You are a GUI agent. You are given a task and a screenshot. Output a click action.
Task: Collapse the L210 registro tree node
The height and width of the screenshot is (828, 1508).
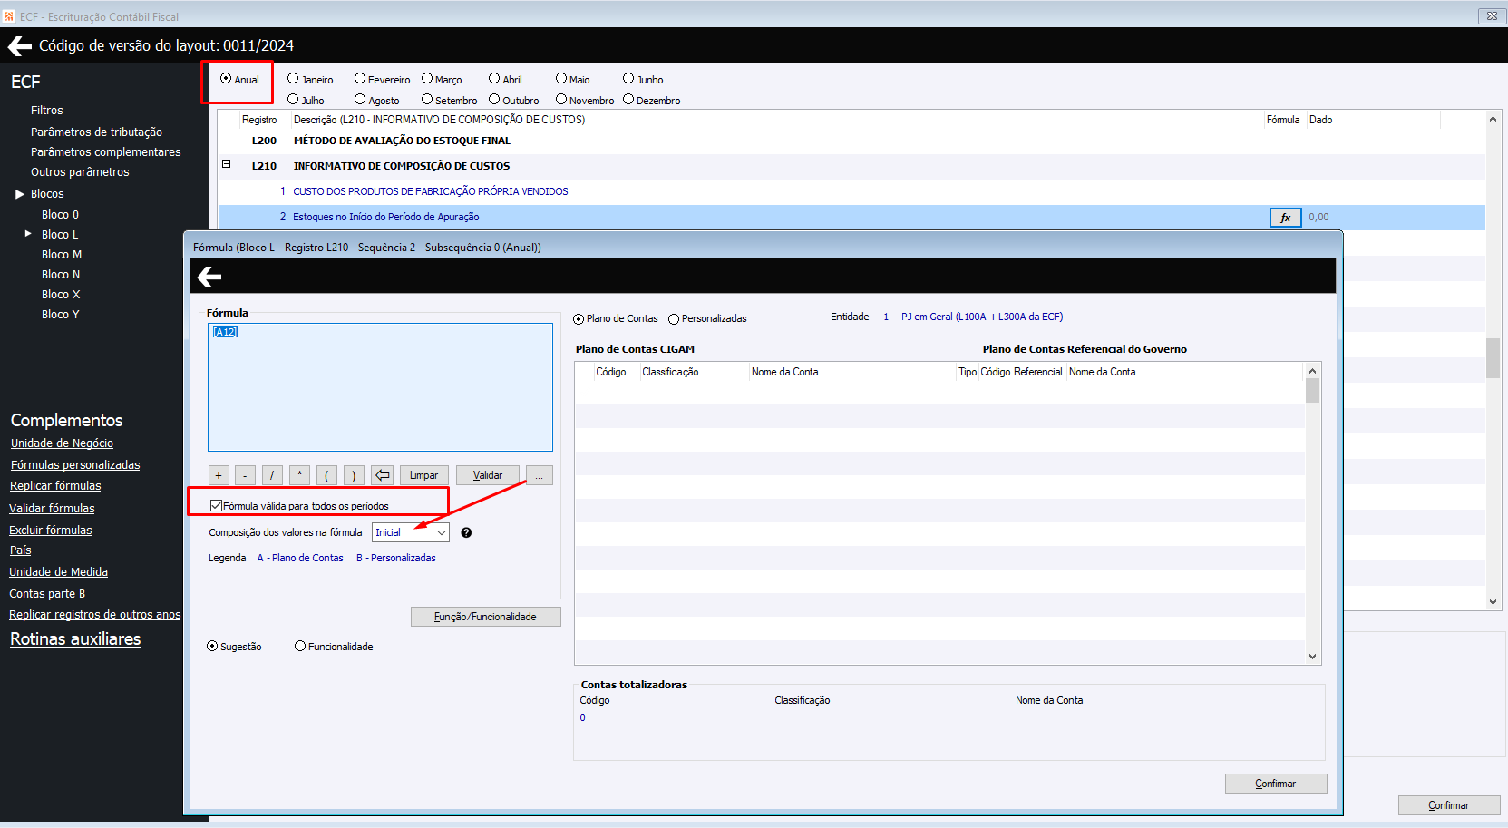(x=227, y=164)
